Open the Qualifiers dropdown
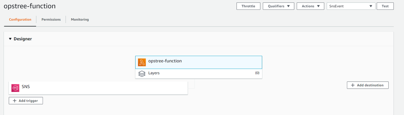Screen dimensions: 404x115 pyautogui.click(x=278, y=6)
